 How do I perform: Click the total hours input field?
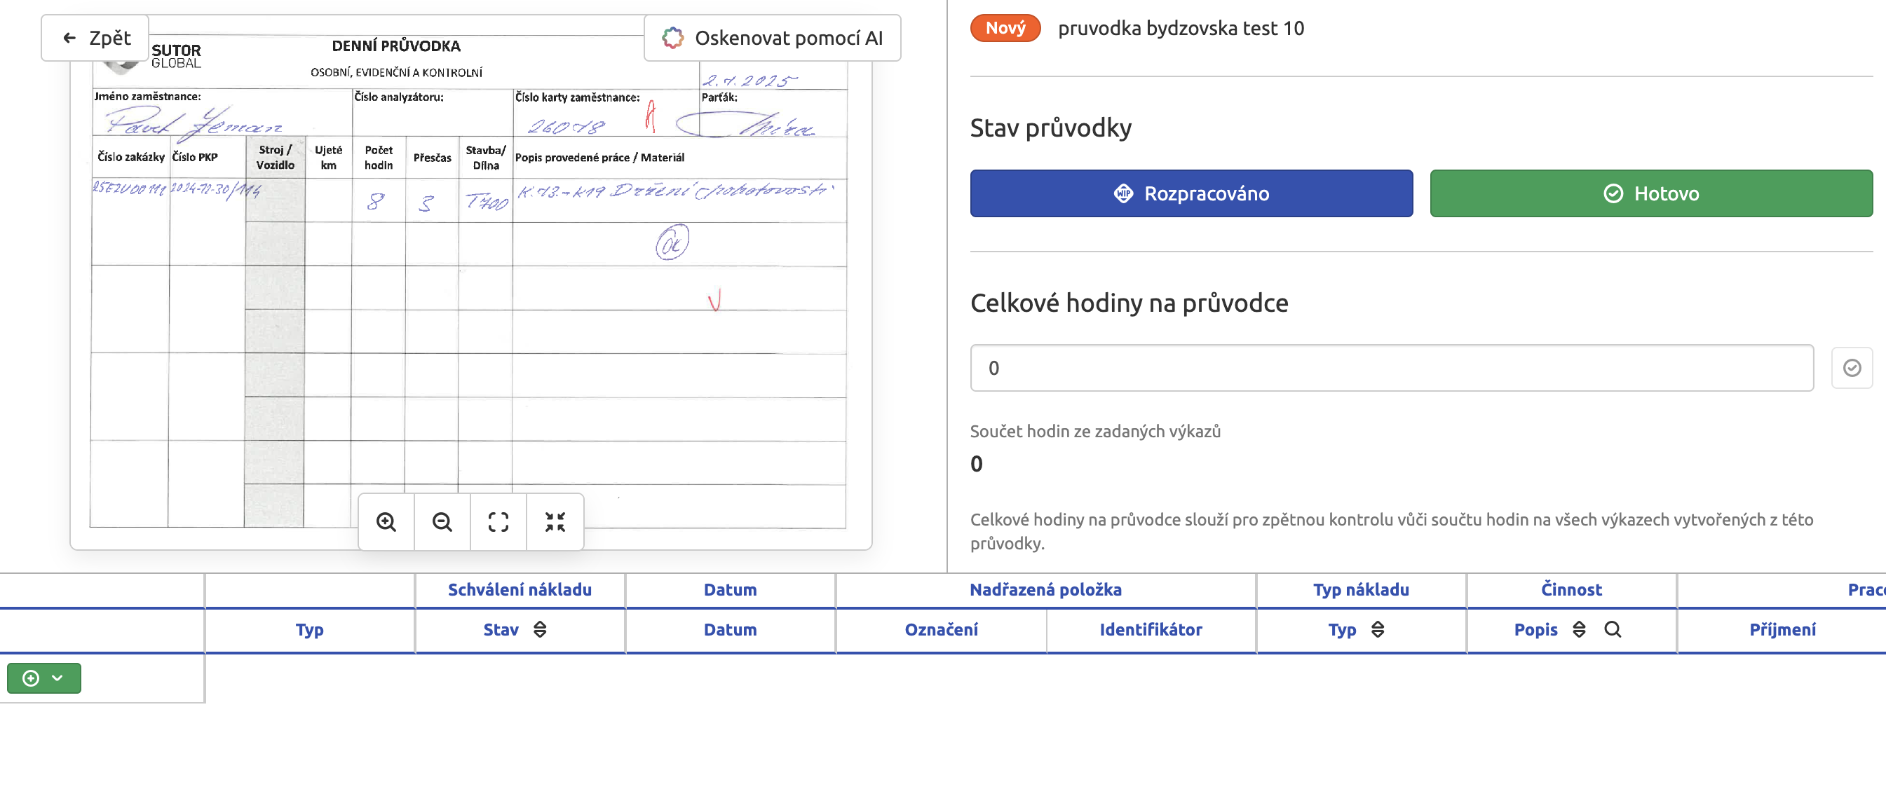click(x=1391, y=368)
